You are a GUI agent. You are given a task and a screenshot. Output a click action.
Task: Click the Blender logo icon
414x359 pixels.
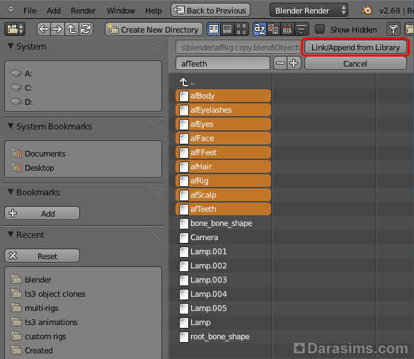pos(367,11)
